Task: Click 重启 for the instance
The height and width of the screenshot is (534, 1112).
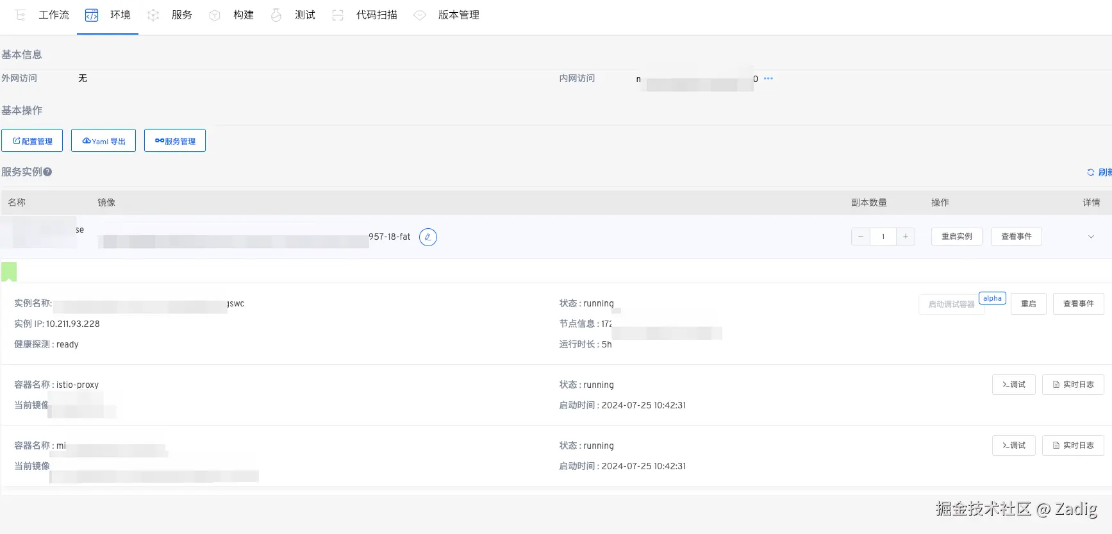Action: pos(1029,304)
